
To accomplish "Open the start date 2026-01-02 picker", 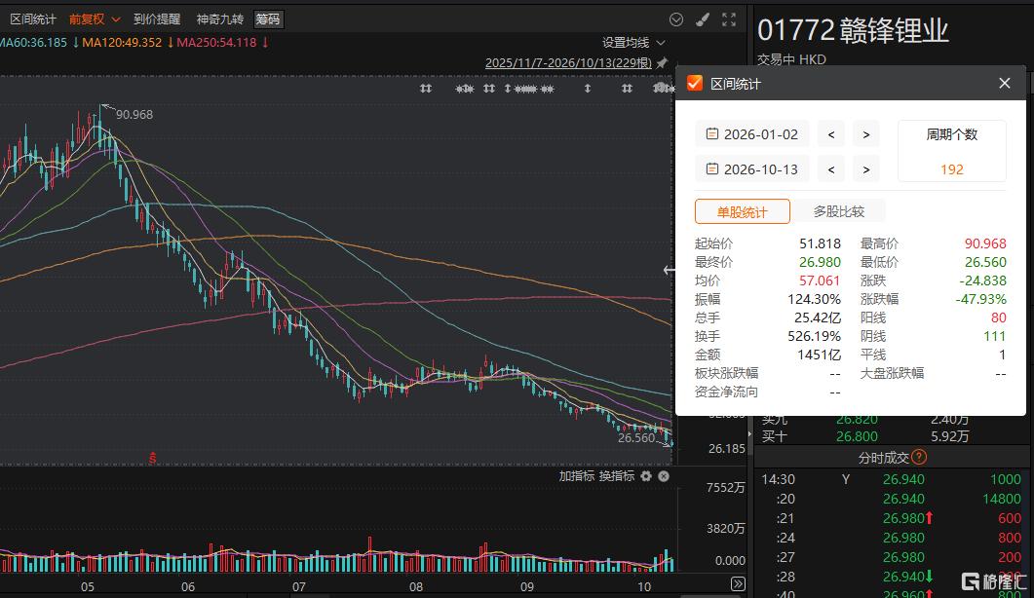I will click(x=751, y=133).
